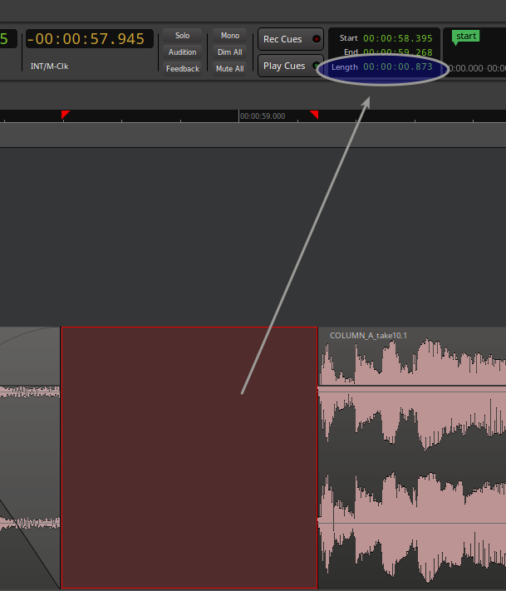The width and height of the screenshot is (506, 591).
Task: Open the INT/M-Clk sync source selector
Action: click(x=49, y=66)
